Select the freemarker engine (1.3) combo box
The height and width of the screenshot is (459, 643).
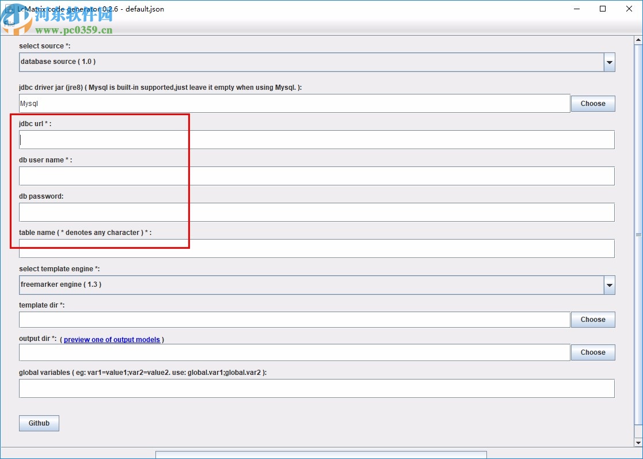(x=317, y=285)
